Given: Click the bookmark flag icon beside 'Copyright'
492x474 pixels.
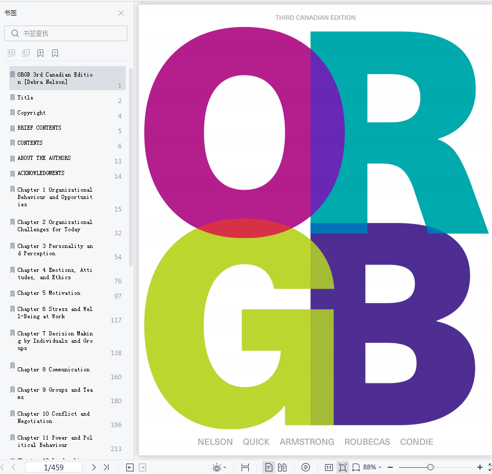Looking at the screenshot, I should [x=13, y=113].
